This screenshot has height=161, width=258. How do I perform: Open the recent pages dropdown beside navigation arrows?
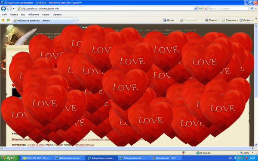click(x=14, y=9)
